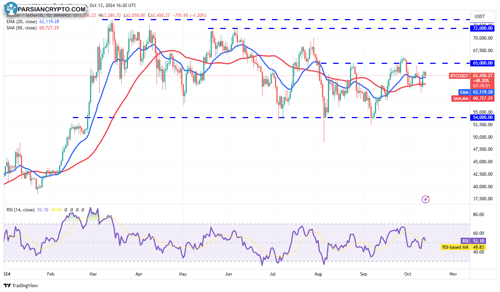Viewport: 500px width, 292px height.
Task: Click the BTCUSDT symbol price label
Action: (x=460, y=76)
